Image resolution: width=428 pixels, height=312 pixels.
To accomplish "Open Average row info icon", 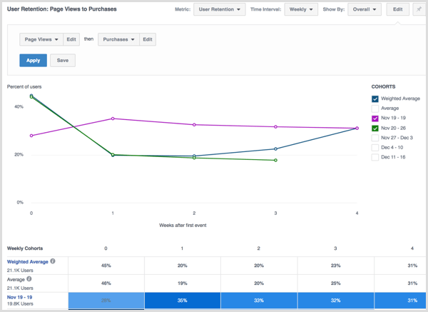I will [x=29, y=279].
